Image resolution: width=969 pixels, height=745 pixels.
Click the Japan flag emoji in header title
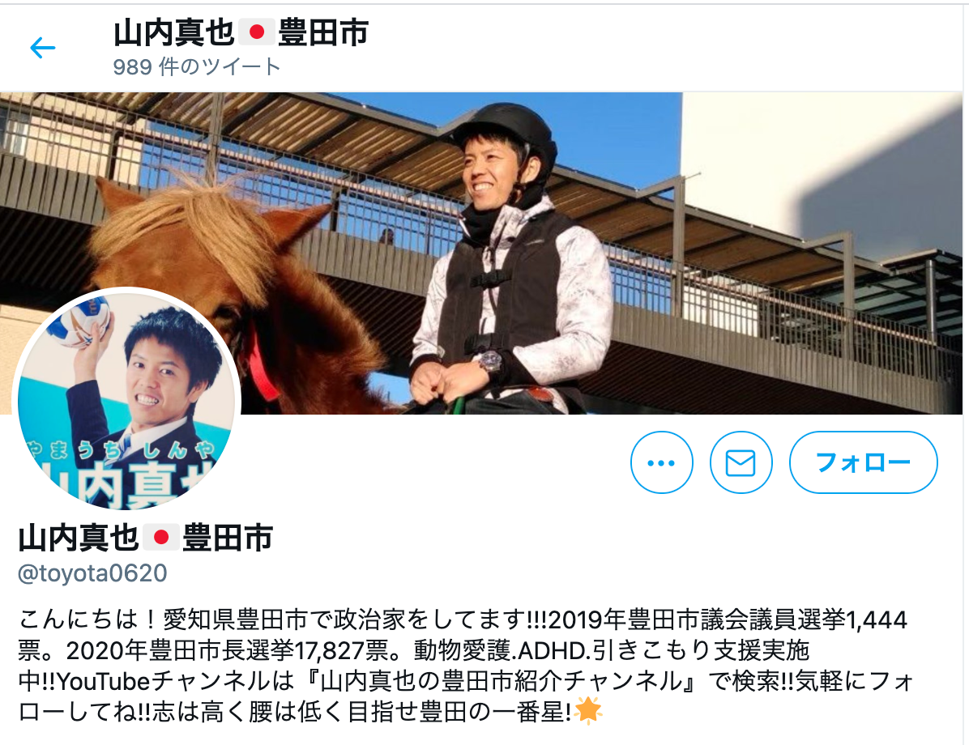(x=257, y=32)
